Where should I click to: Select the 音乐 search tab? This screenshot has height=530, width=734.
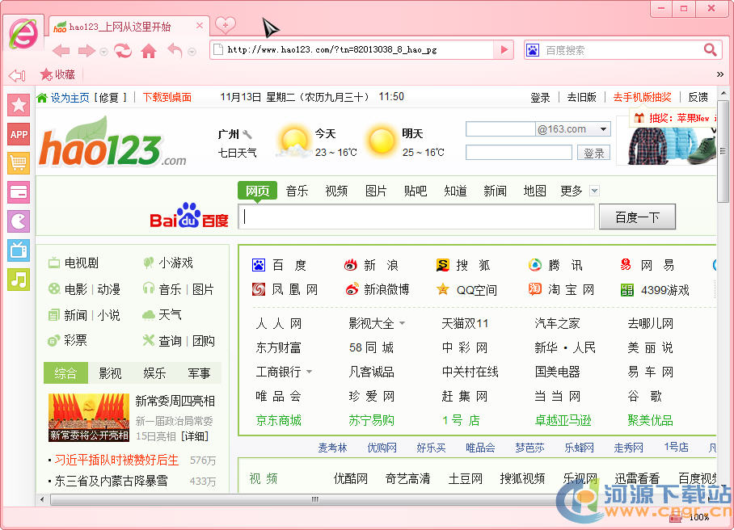297,191
